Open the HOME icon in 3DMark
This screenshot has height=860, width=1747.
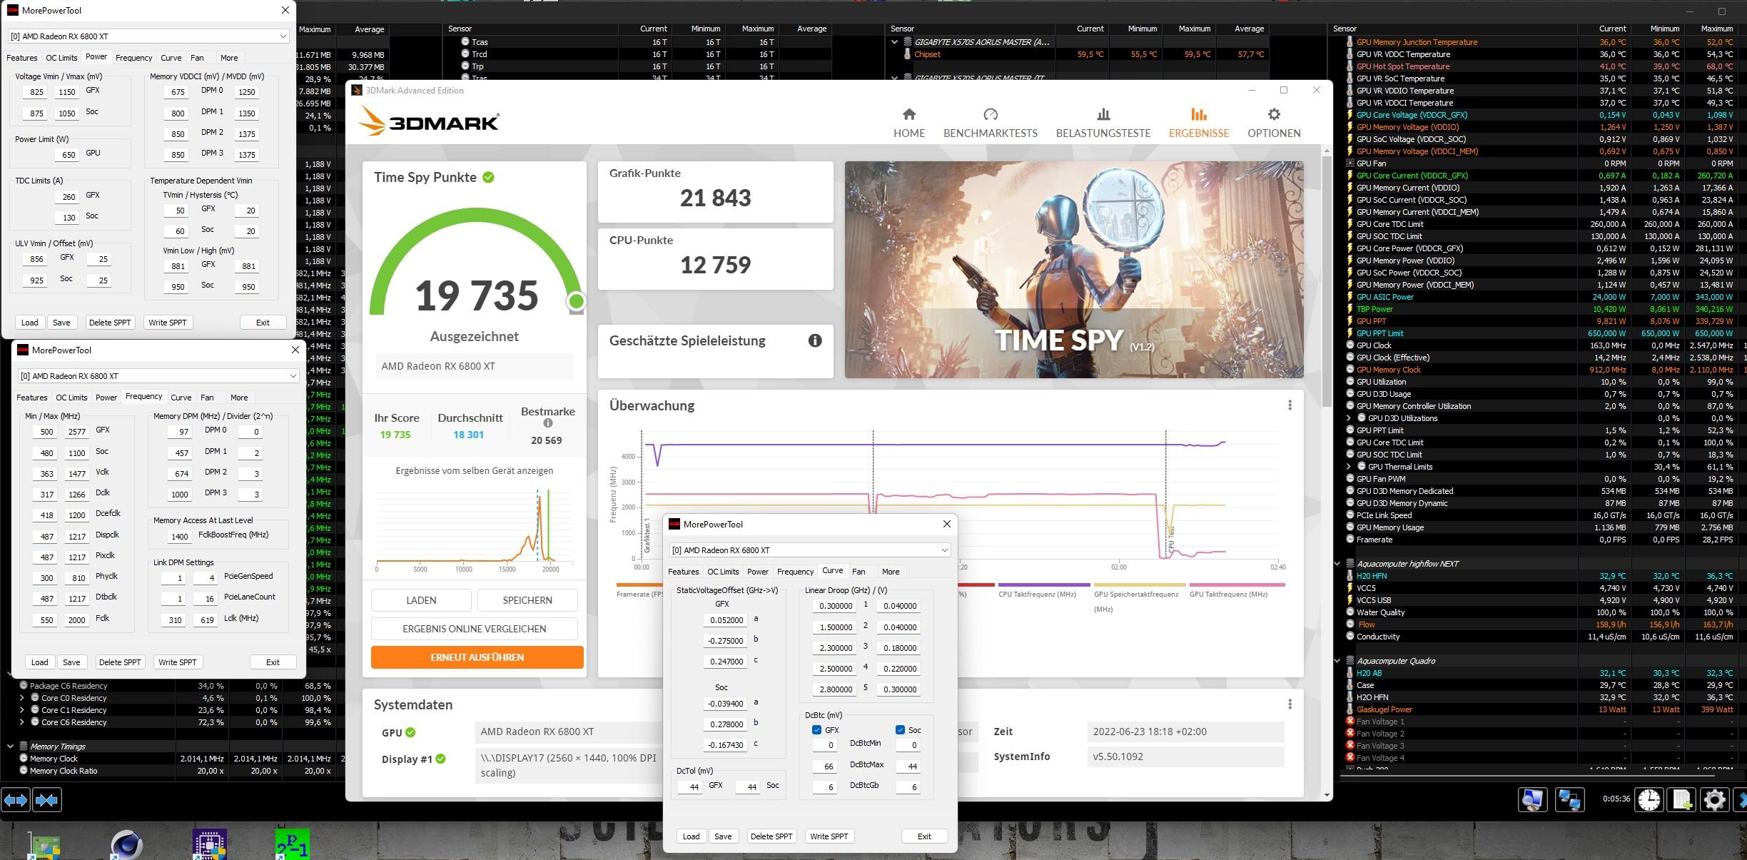pos(908,114)
